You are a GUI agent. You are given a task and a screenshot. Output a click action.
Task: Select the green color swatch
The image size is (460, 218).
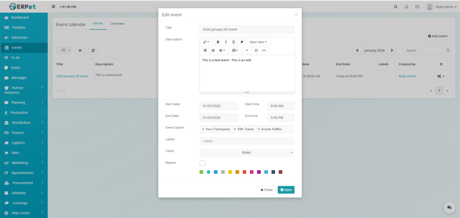[201, 172]
